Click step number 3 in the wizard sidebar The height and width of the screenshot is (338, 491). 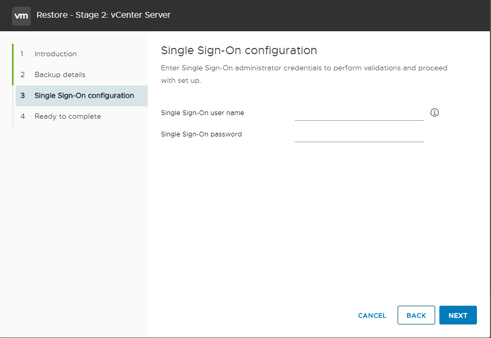tap(22, 96)
